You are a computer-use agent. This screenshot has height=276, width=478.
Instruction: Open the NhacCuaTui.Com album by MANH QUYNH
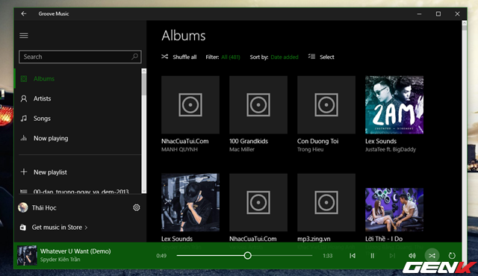190,104
